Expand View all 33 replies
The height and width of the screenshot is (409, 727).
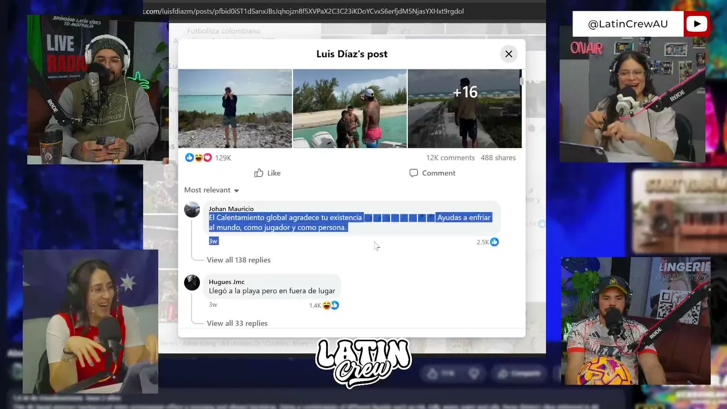(237, 323)
